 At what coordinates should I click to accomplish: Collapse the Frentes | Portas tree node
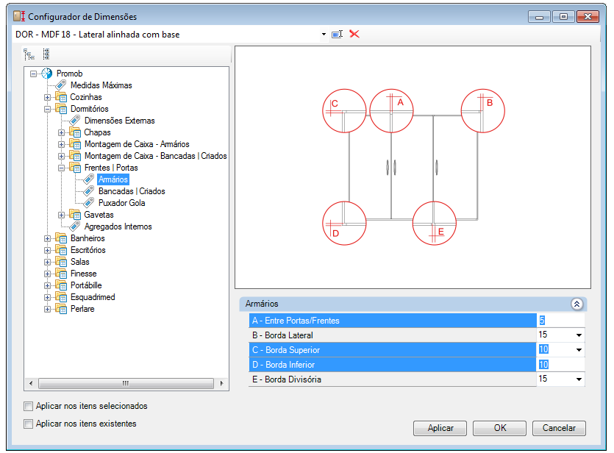(62, 168)
